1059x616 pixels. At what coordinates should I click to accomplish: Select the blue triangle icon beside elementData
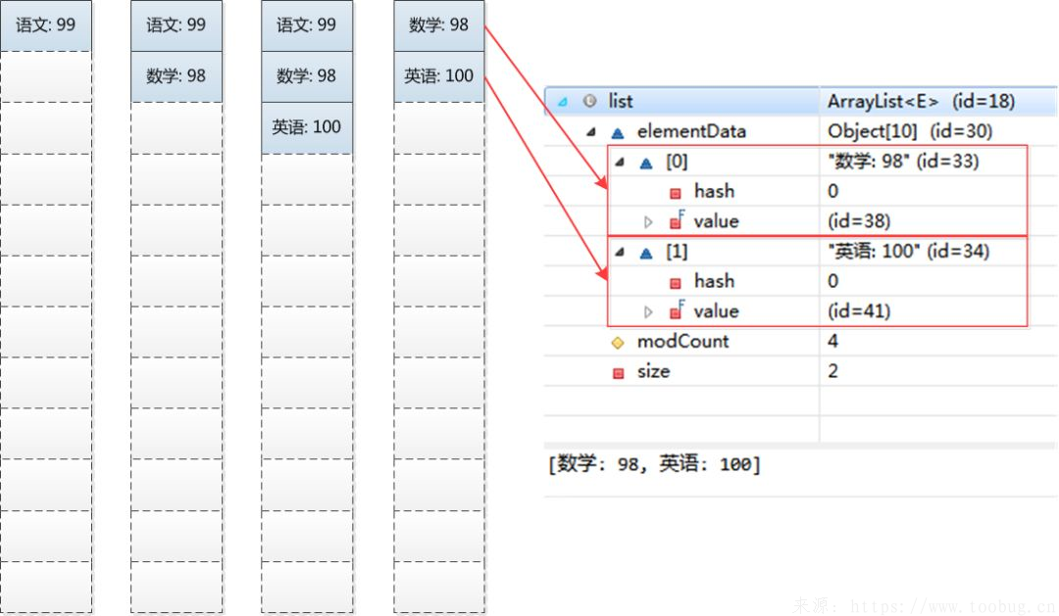(617, 131)
